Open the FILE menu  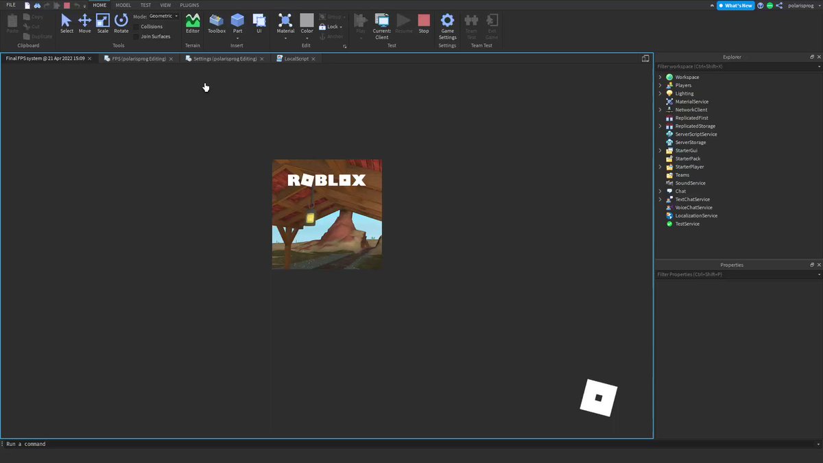[x=11, y=5]
